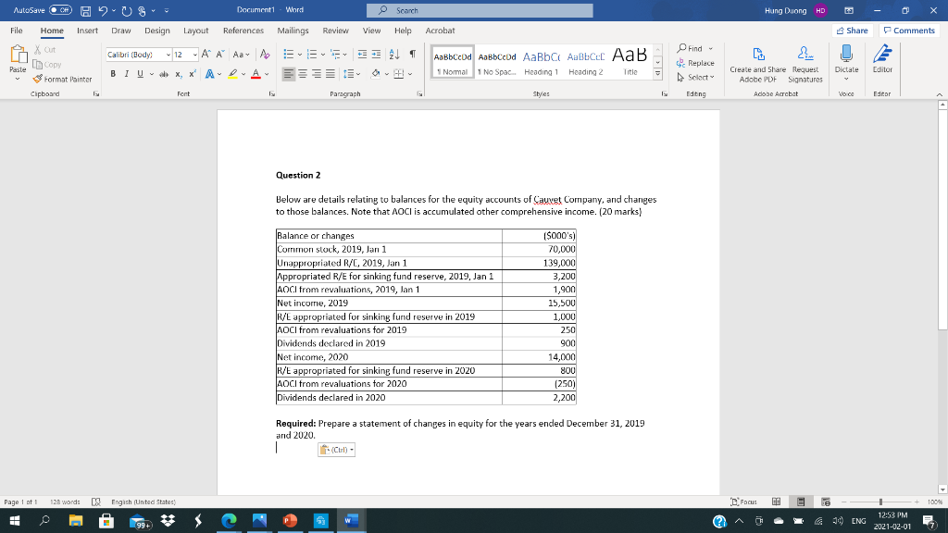Click Replace in the Editing group
This screenshot has height=533, width=948.
pos(702,63)
